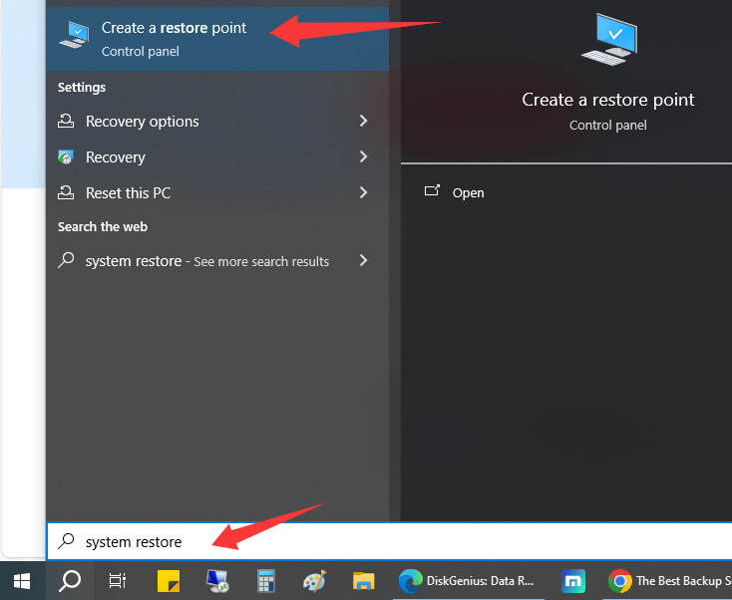
Task: Choose the Reset this PC setting
Action: point(128,193)
